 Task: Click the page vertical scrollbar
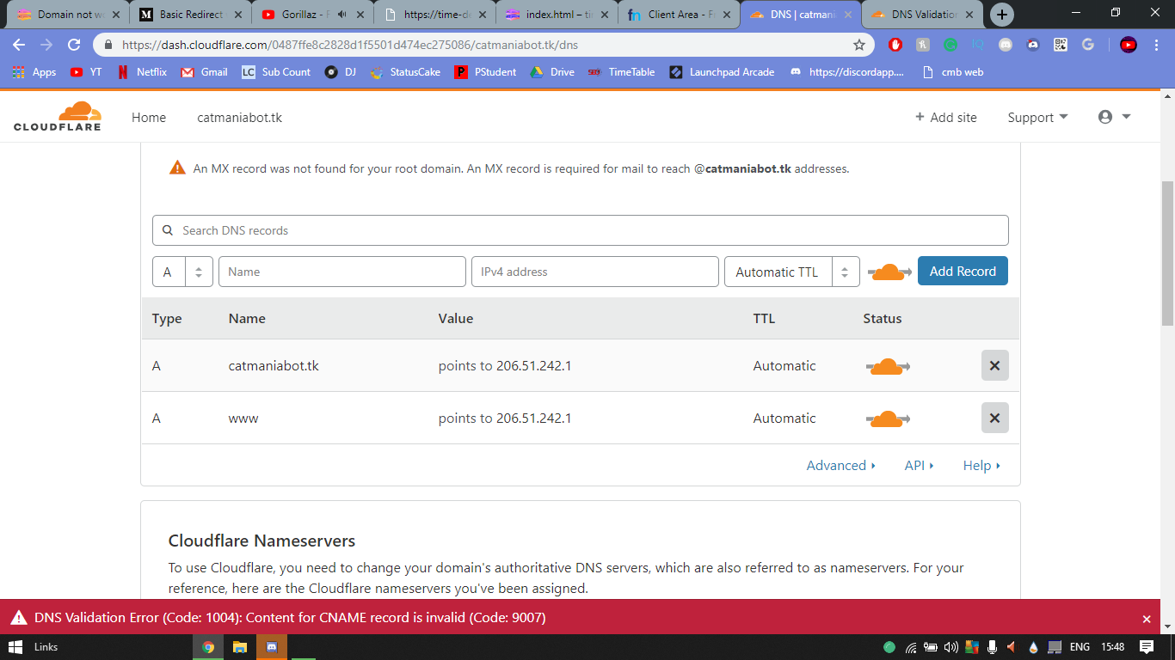(x=1167, y=254)
